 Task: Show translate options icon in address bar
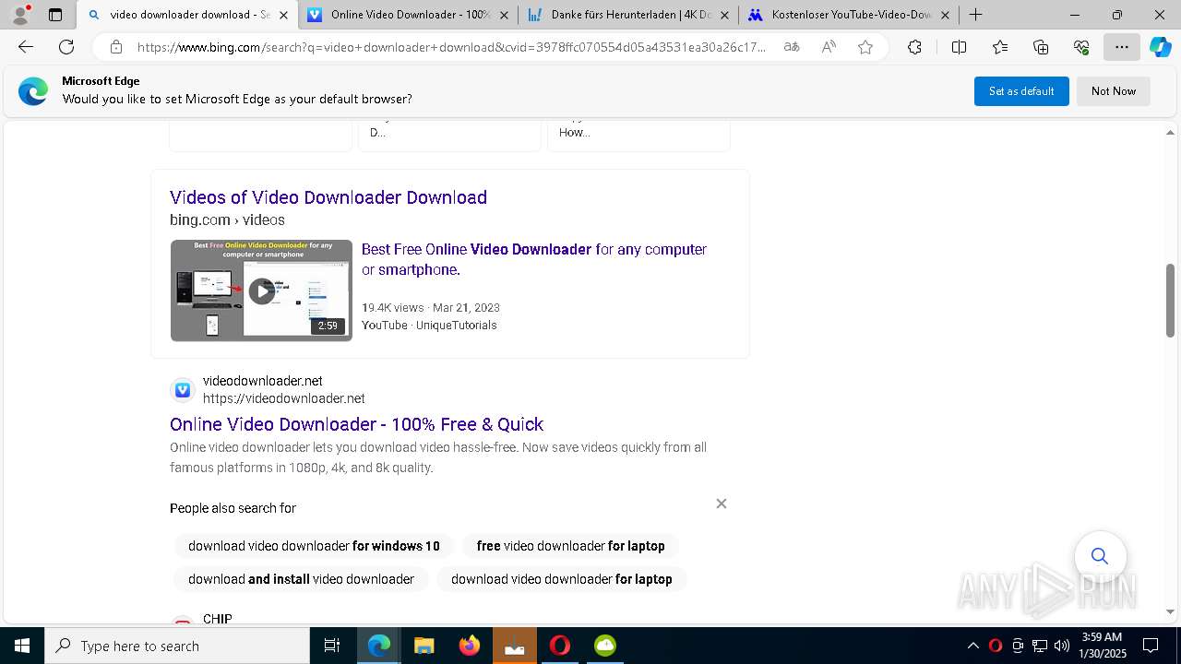[x=792, y=47]
